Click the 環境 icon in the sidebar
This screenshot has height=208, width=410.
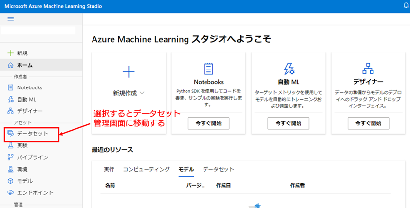click(10, 169)
